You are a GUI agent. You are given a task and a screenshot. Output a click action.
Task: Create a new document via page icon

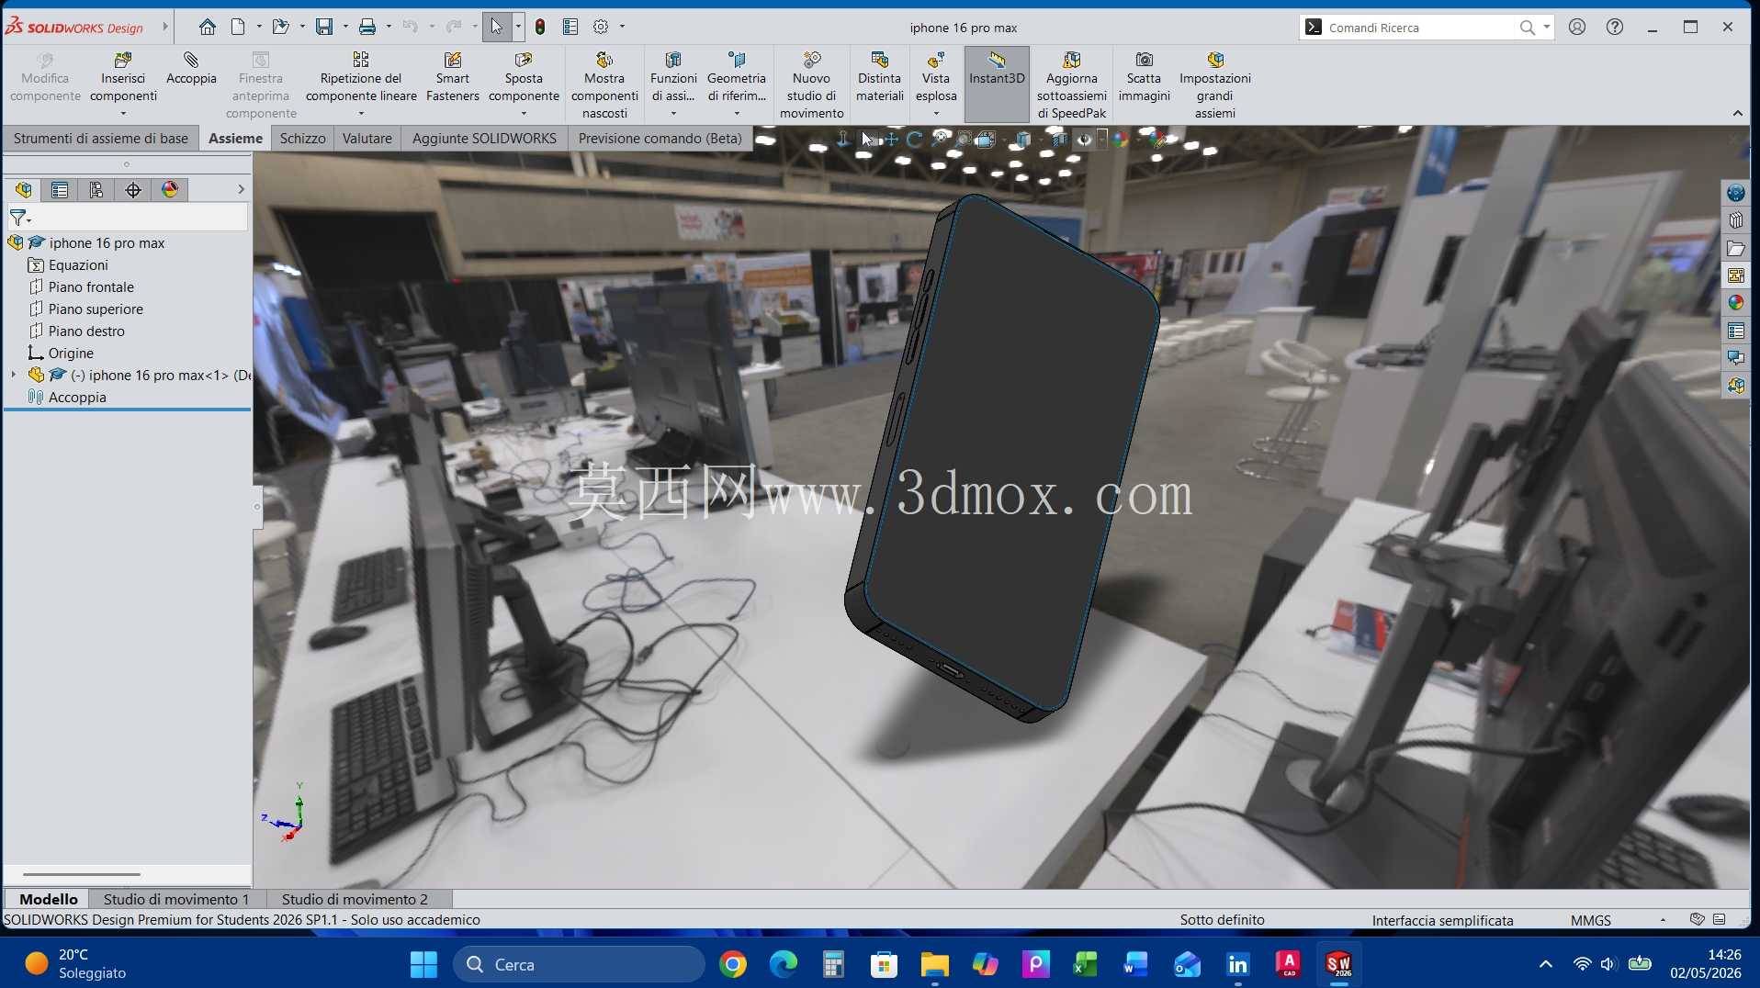coord(238,27)
